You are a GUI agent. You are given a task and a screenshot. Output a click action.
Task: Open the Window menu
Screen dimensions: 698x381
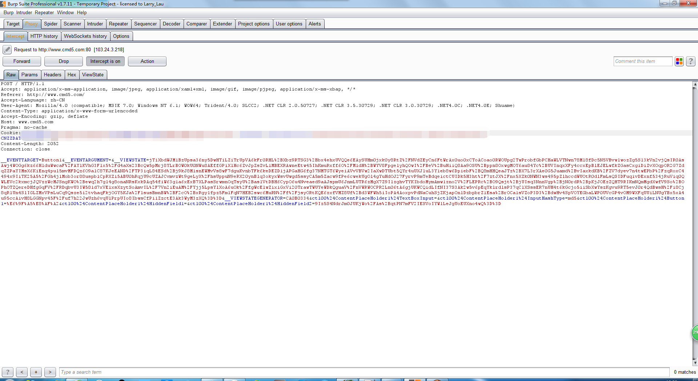[x=65, y=12]
